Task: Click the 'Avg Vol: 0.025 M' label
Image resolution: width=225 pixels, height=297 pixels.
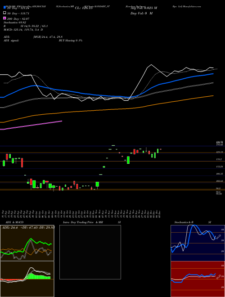Action: [x=144, y=8]
